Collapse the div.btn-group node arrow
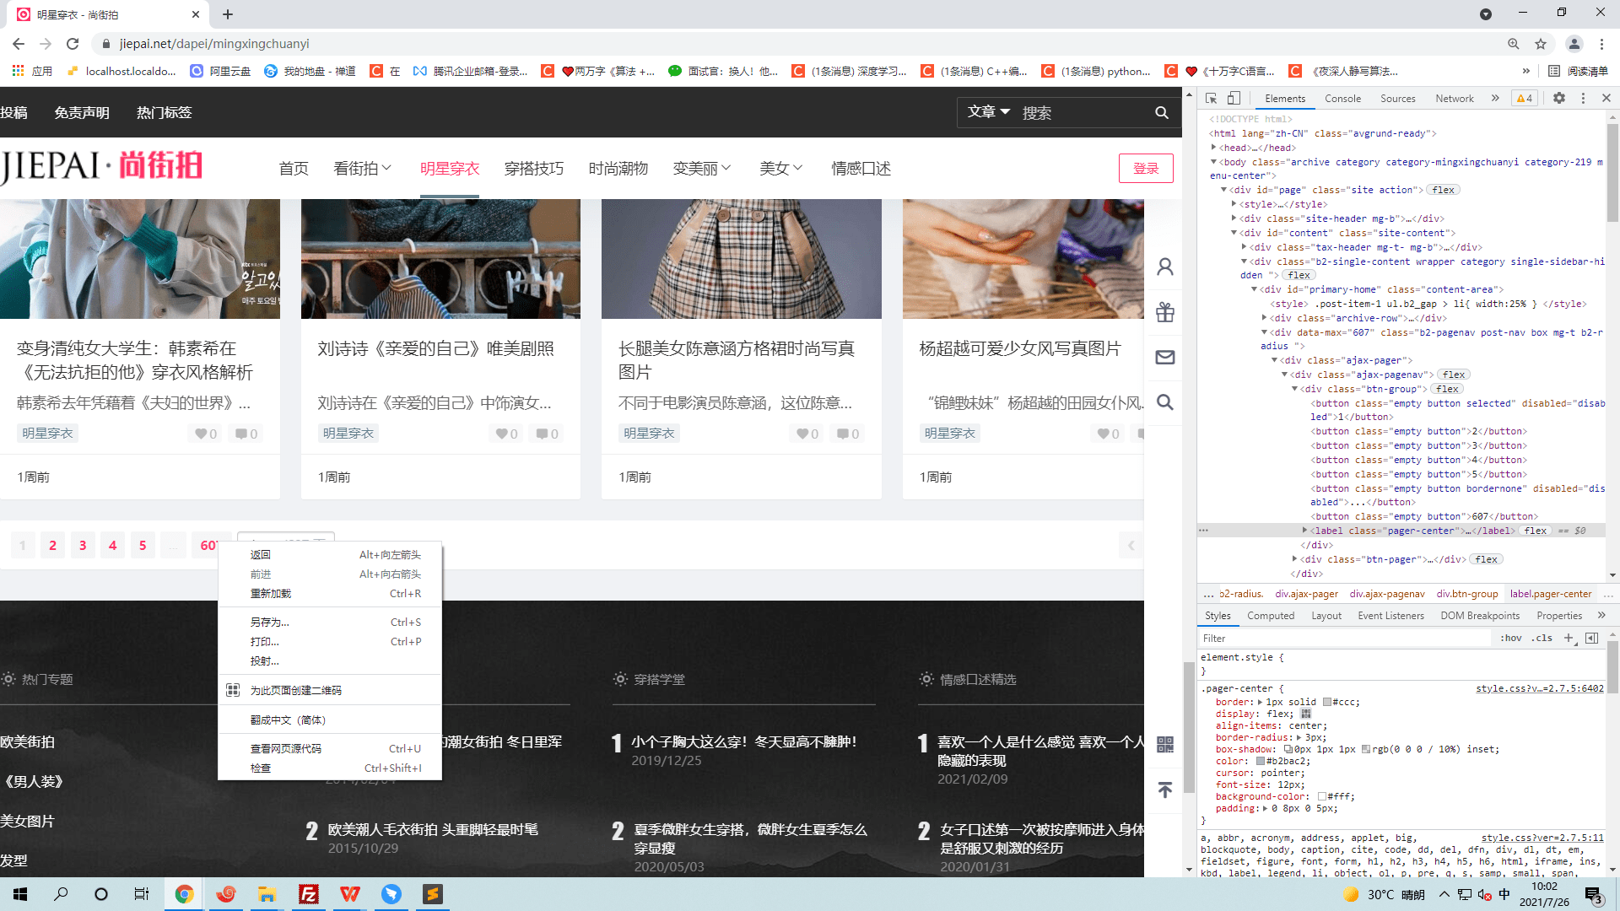Image resolution: width=1620 pixels, height=911 pixels. coord(1294,389)
